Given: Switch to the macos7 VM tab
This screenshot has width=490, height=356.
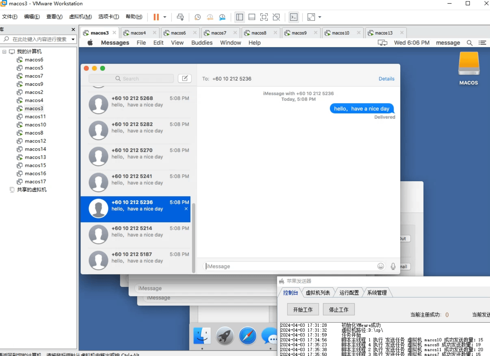Looking at the screenshot, I should [218, 33].
